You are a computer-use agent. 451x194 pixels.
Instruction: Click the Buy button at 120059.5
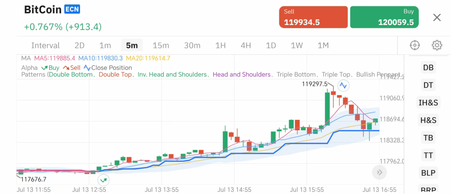pyautogui.click(x=384, y=17)
